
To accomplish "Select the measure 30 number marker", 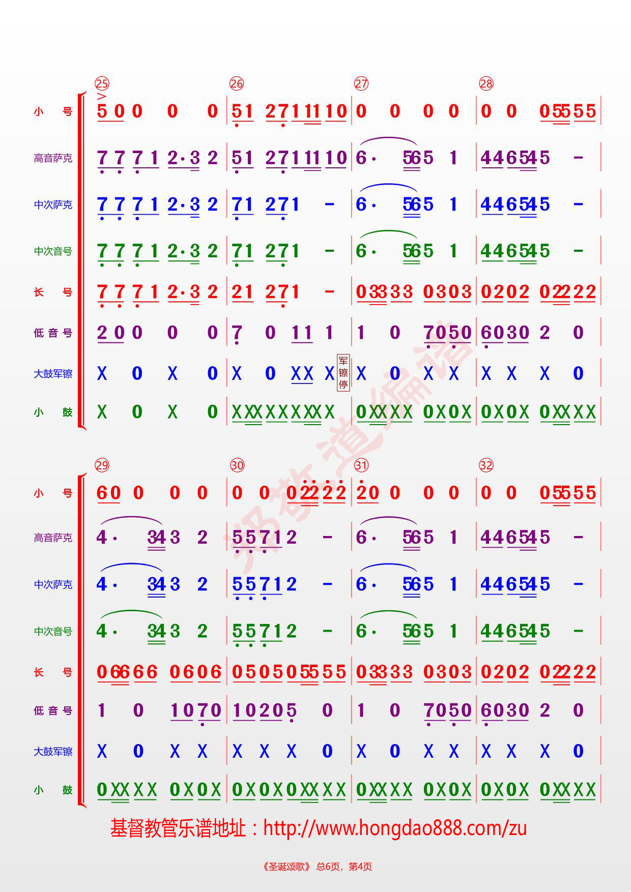I will pyautogui.click(x=237, y=465).
